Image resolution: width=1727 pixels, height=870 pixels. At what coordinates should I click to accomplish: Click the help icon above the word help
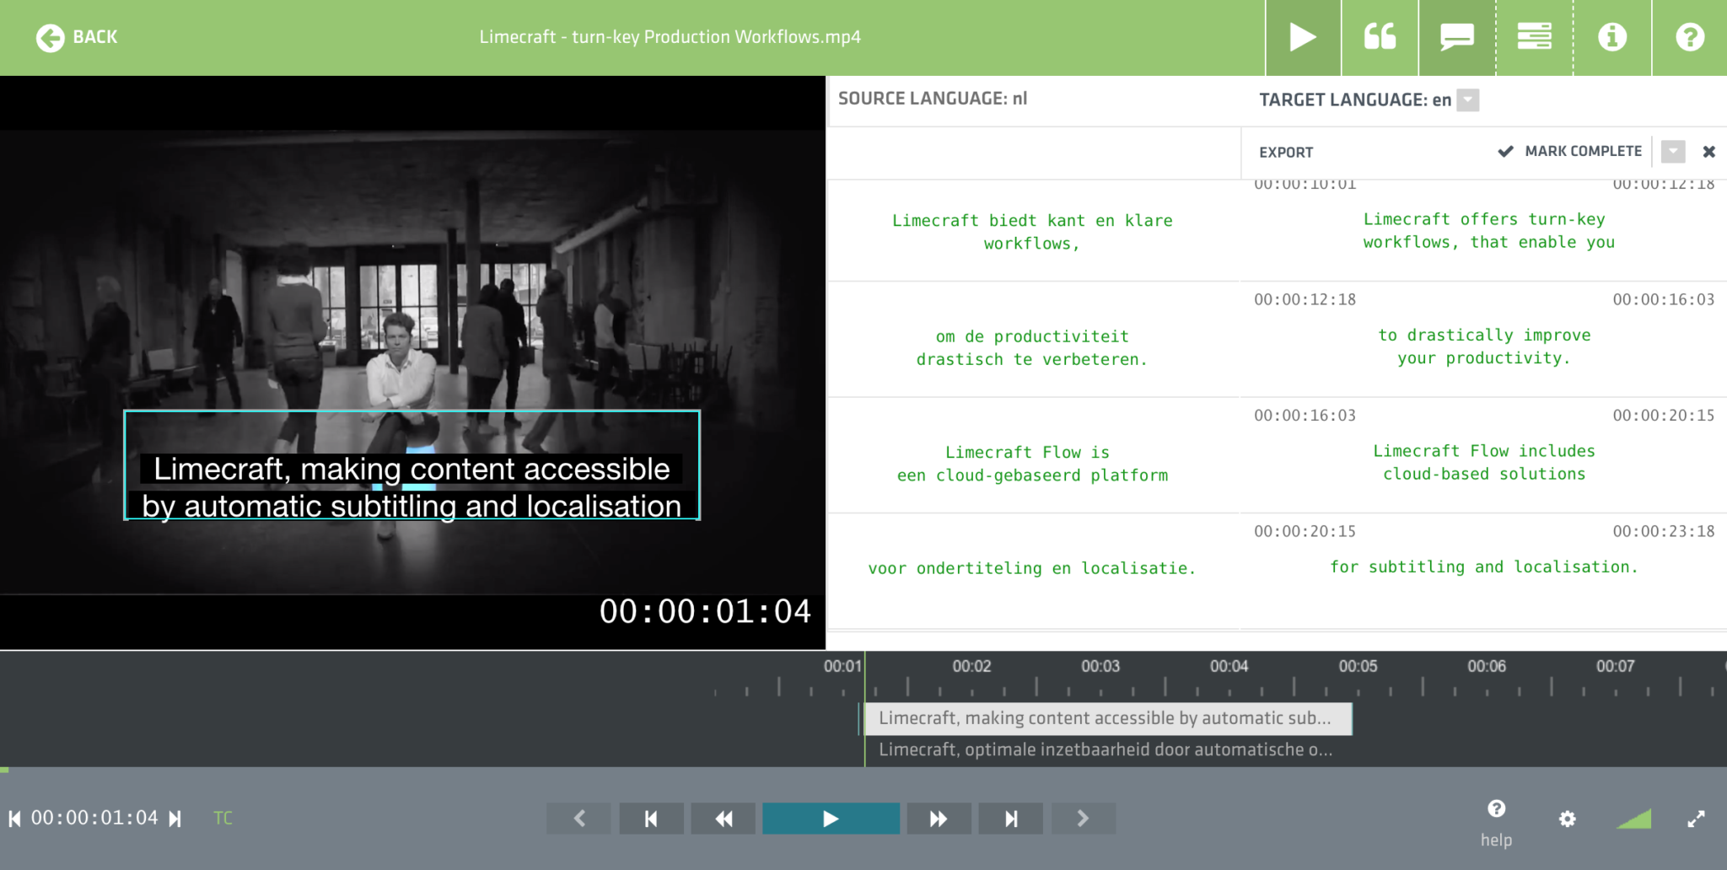click(1495, 808)
